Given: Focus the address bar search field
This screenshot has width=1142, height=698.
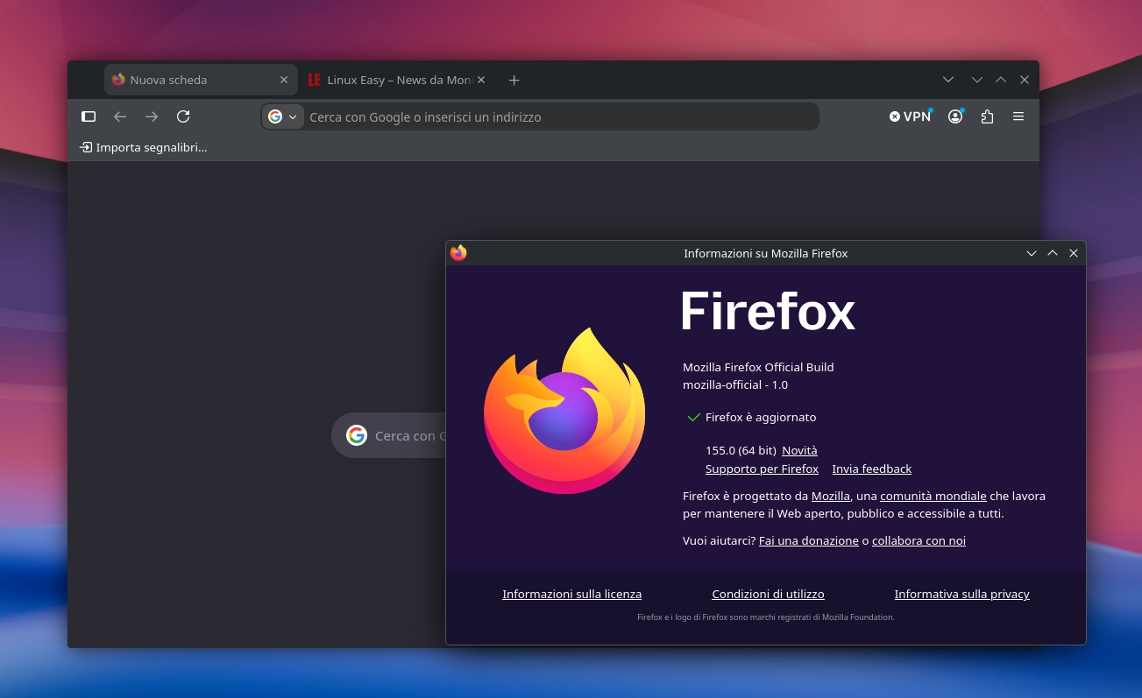Looking at the screenshot, I should coord(561,116).
